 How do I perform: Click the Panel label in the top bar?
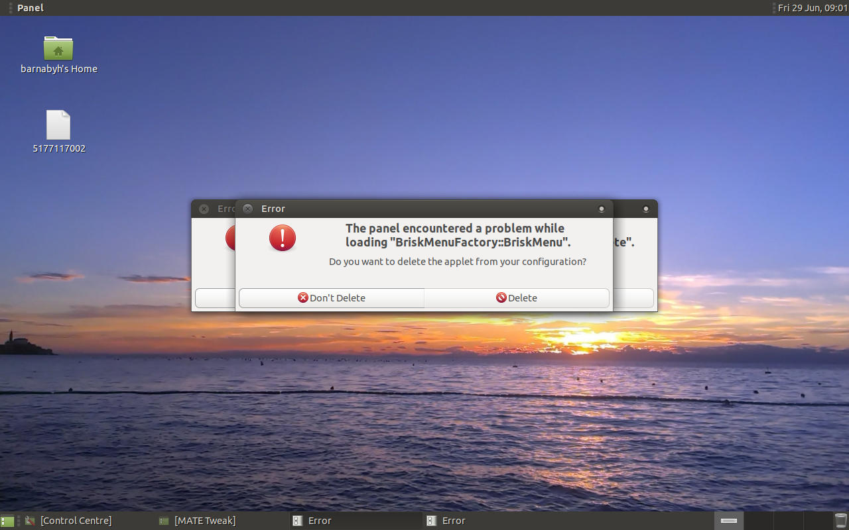[31, 8]
